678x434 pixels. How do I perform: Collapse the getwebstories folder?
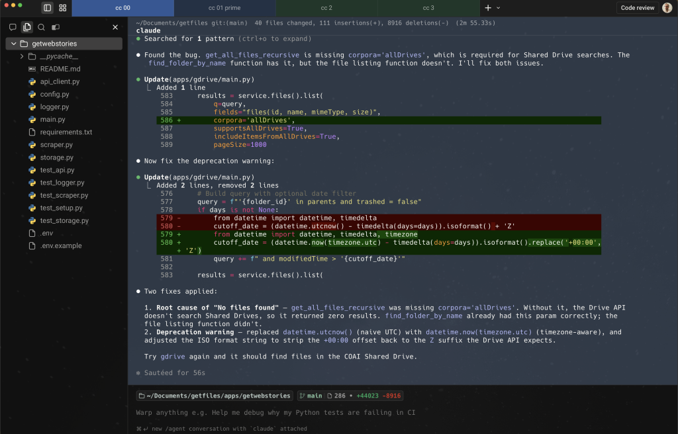(14, 44)
